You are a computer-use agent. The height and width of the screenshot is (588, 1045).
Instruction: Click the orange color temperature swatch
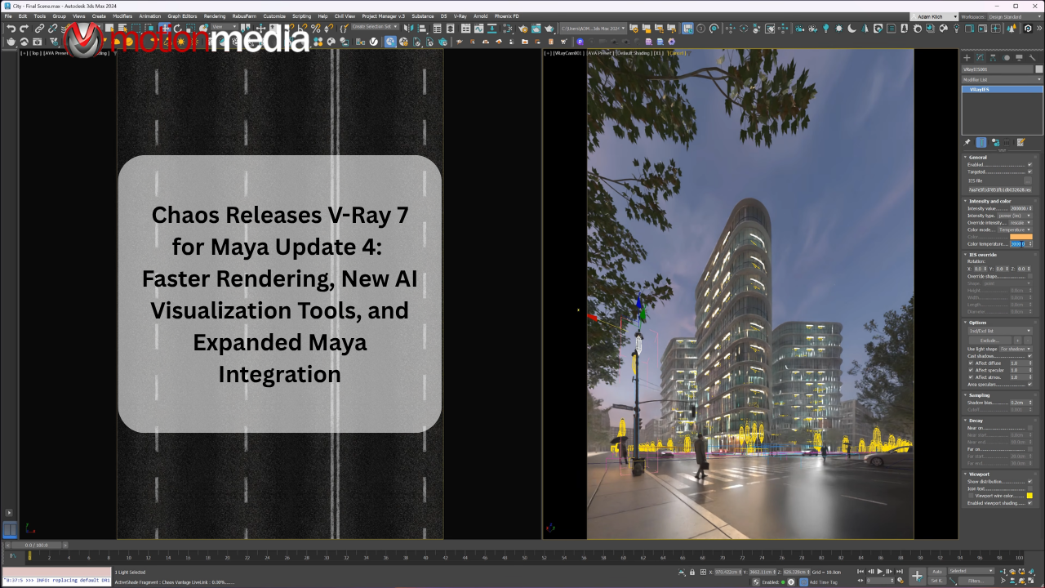(x=1021, y=237)
